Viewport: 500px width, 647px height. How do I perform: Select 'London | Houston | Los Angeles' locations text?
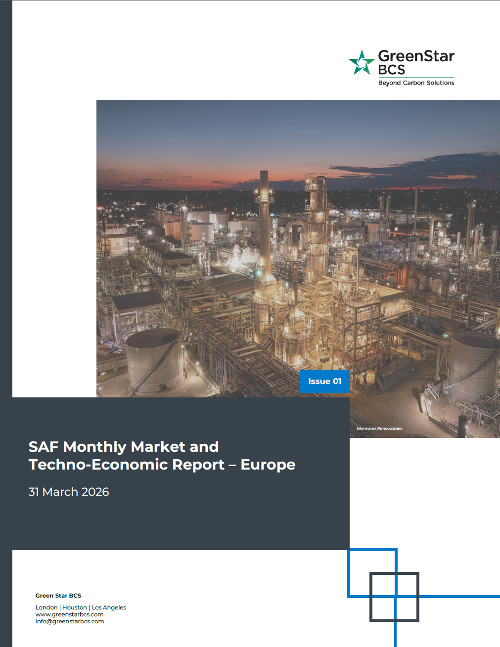pos(81,607)
